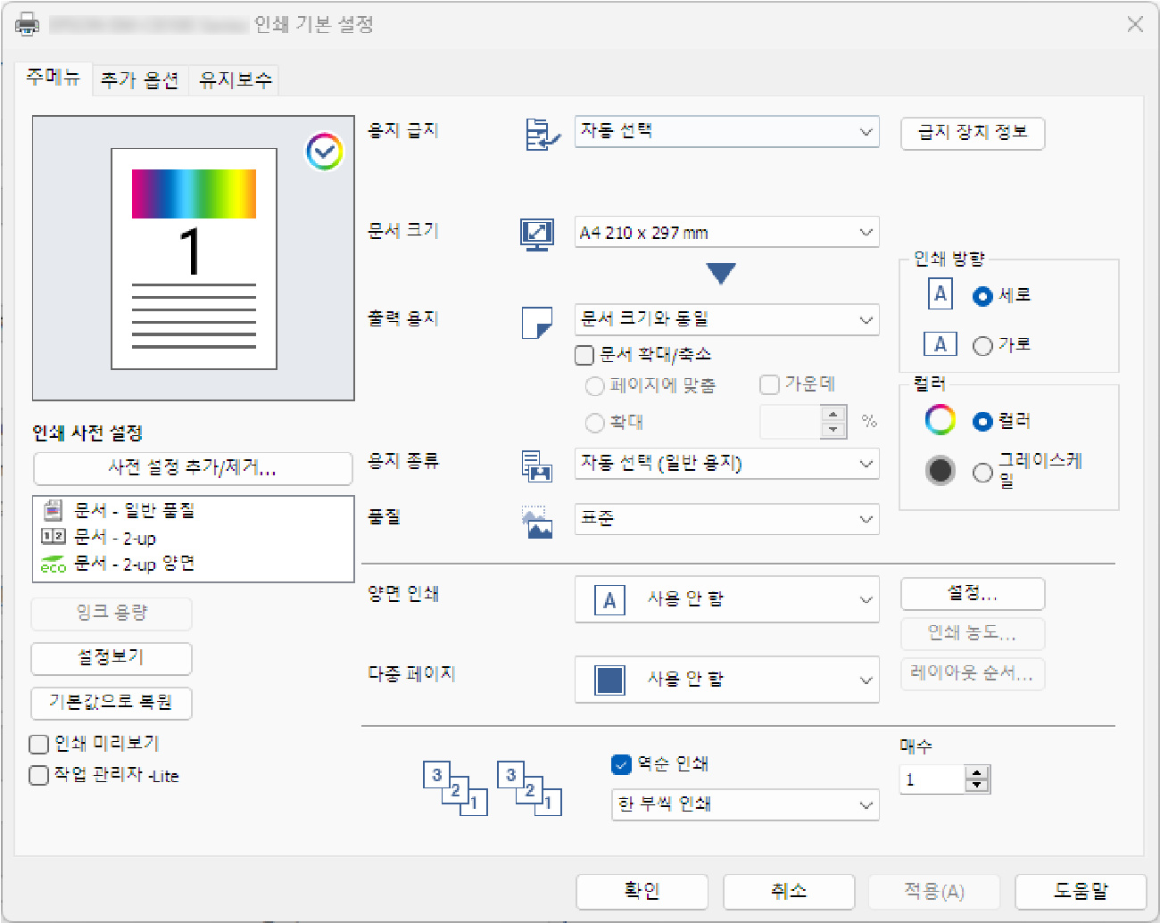
Task: Click the round checkmark icon on preview
Action: 324,152
